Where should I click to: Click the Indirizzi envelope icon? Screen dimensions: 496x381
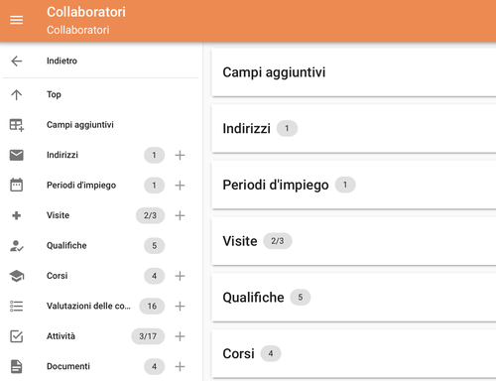point(17,155)
